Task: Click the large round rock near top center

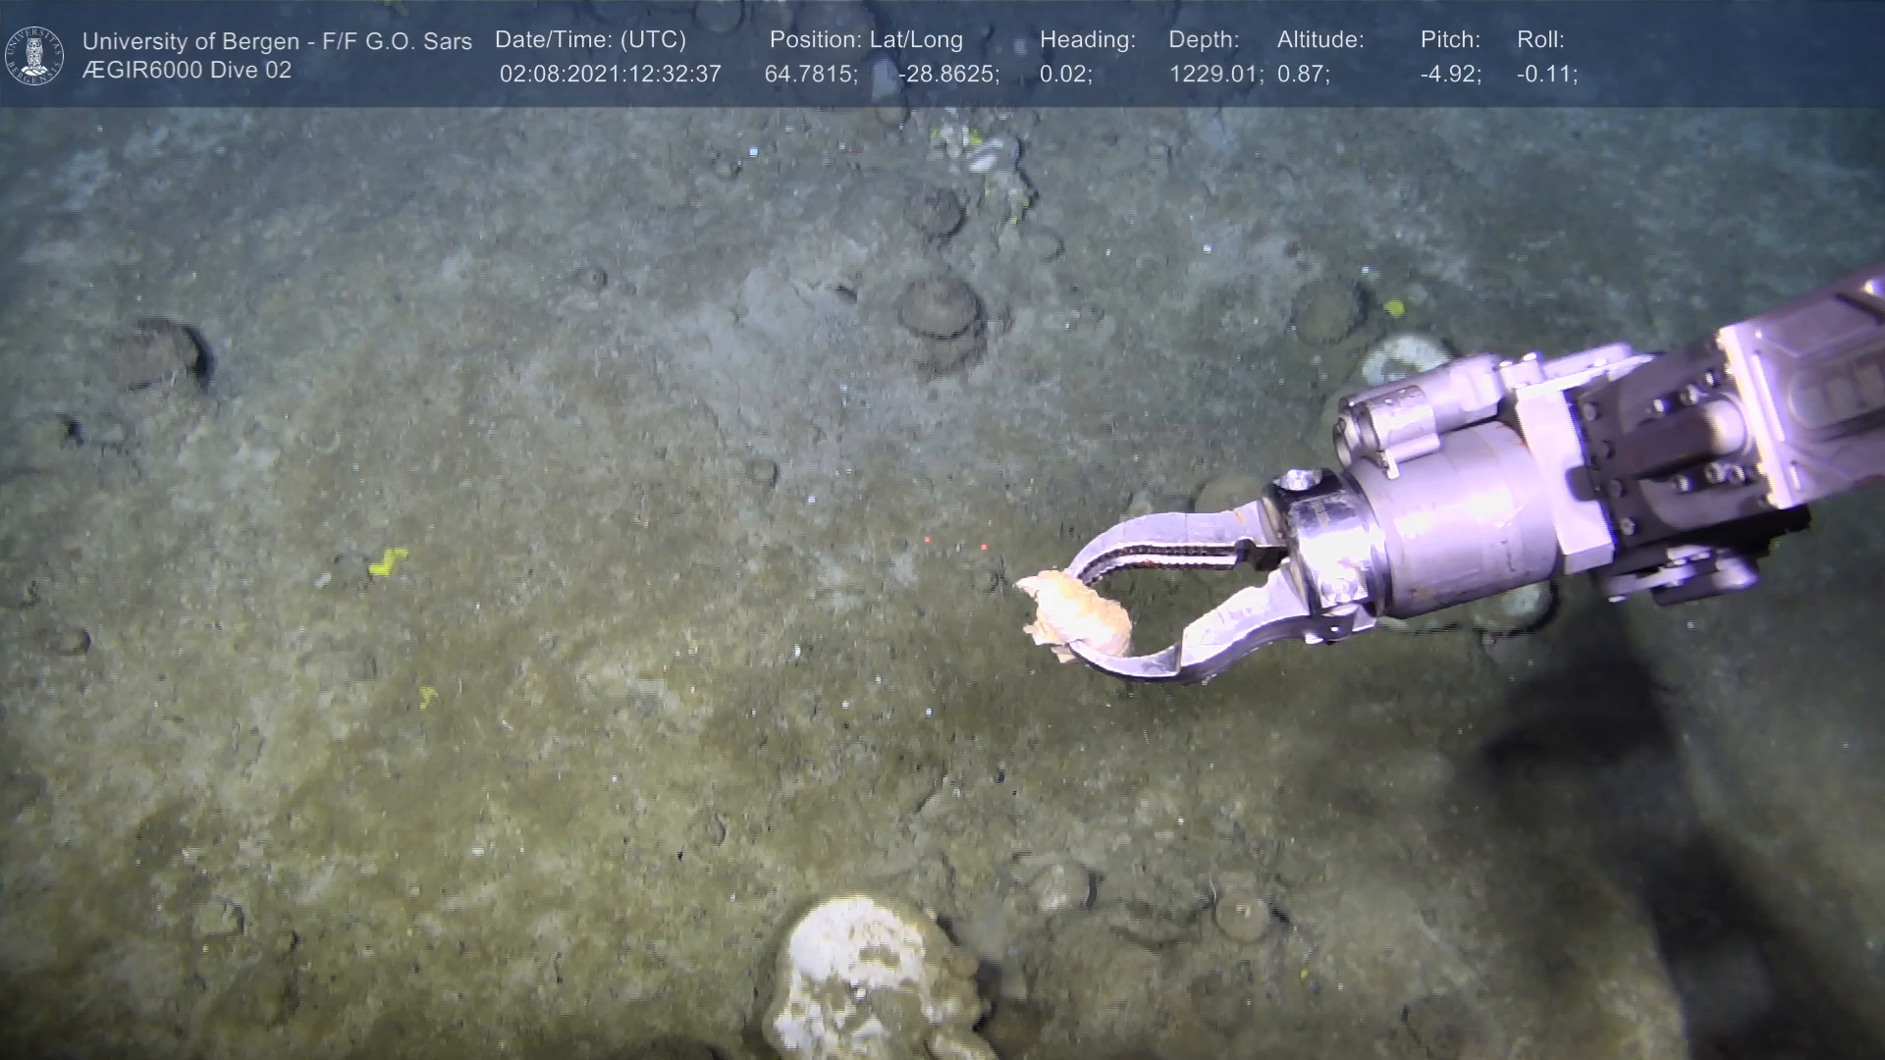Action: tap(941, 309)
